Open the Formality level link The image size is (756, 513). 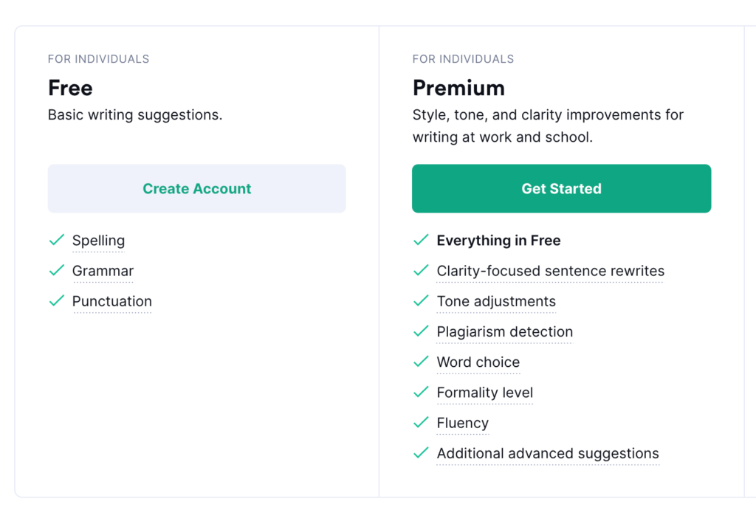pyautogui.click(x=484, y=393)
